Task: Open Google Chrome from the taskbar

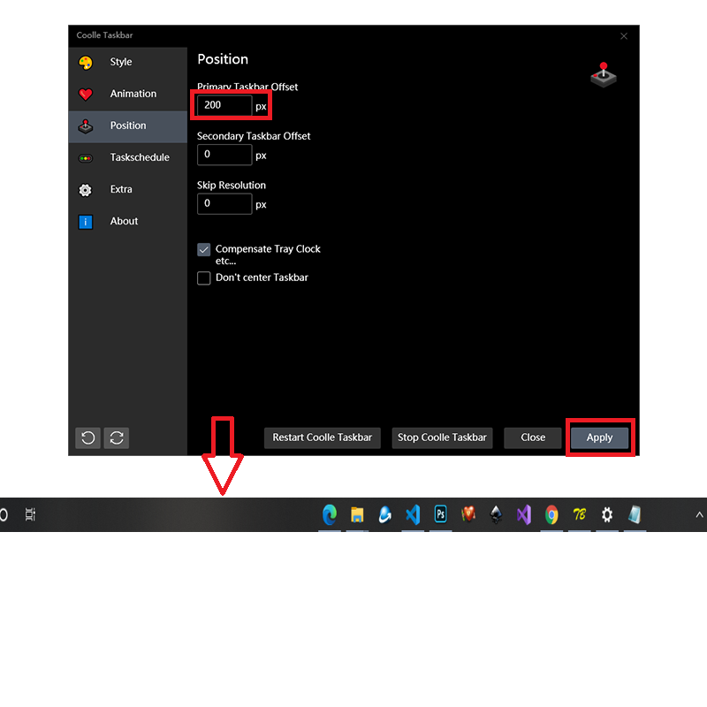Action: point(551,514)
